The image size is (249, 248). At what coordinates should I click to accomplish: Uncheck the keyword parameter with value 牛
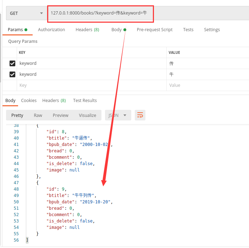[12, 74]
